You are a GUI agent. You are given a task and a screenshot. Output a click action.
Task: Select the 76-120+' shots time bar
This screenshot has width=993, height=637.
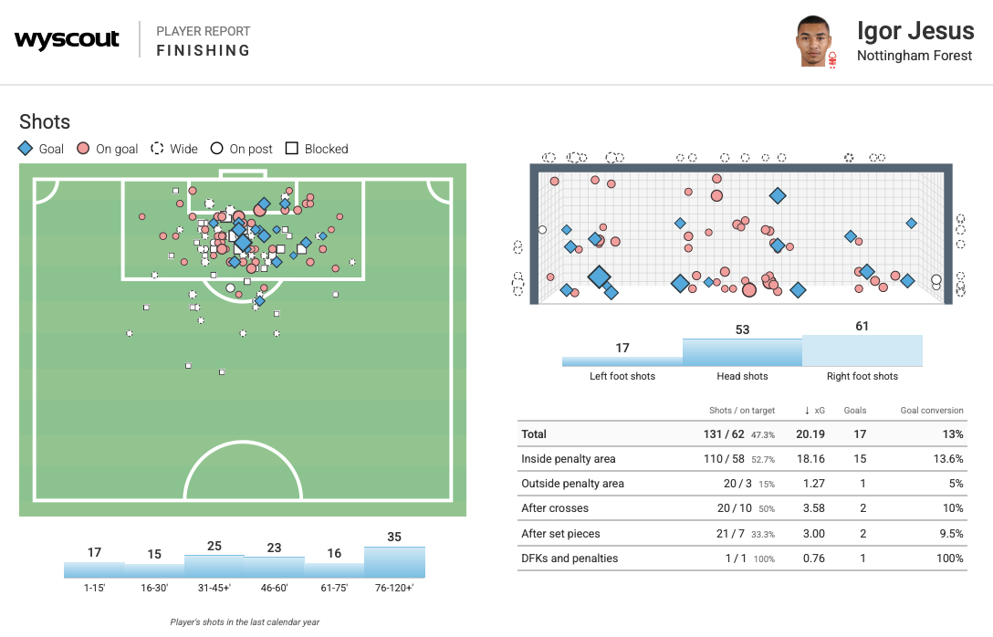point(394,562)
